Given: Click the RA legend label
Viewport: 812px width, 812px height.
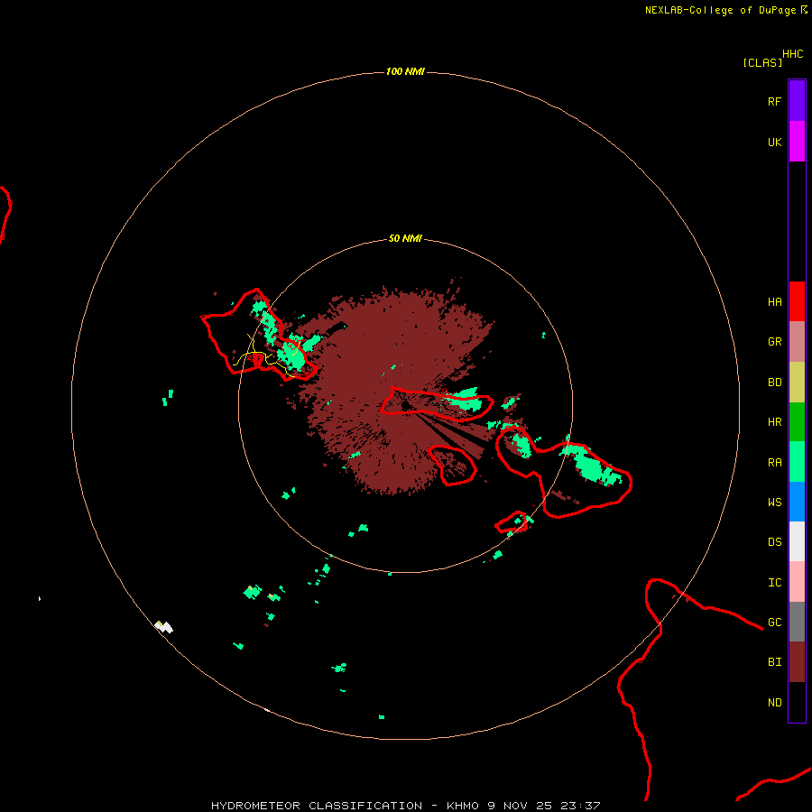Looking at the screenshot, I should pos(775,463).
